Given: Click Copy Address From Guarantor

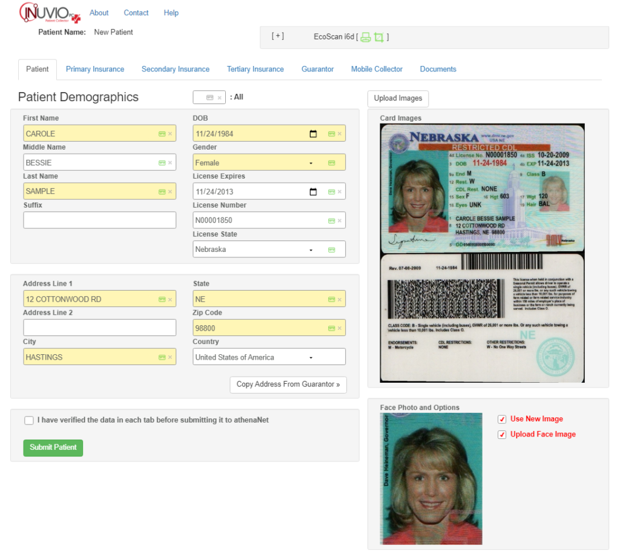Looking at the screenshot, I should point(288,384).
